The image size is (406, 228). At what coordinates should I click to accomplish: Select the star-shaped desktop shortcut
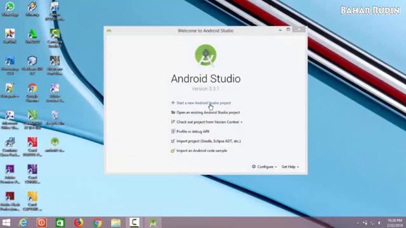10,36
